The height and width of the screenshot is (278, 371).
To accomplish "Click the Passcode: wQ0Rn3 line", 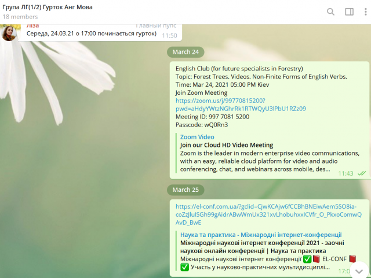I will [202, 125].
